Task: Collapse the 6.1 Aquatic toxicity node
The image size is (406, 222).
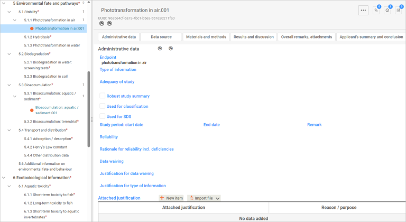Action: (x=9, y=186)
